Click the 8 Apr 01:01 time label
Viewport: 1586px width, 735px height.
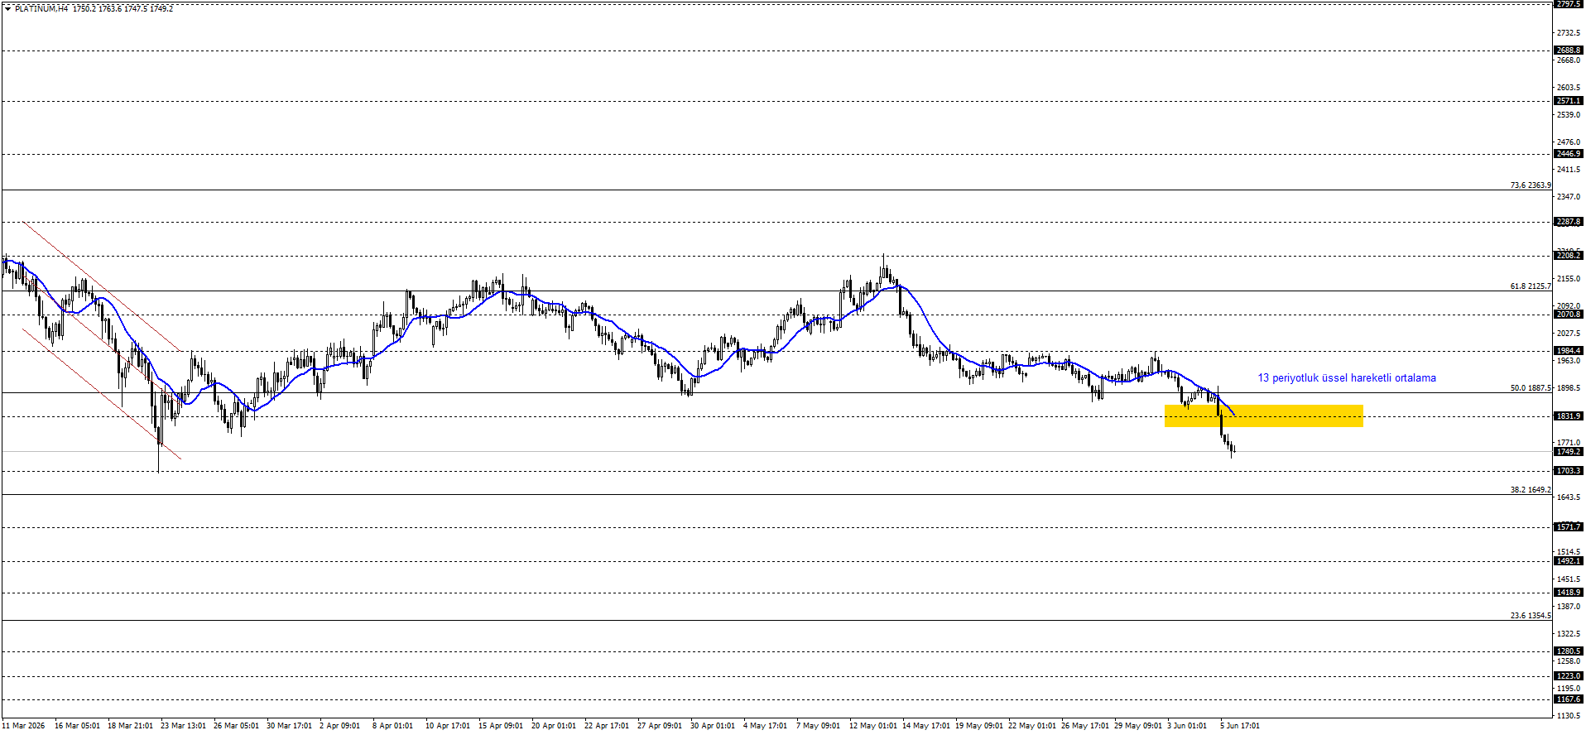[392, 726]
